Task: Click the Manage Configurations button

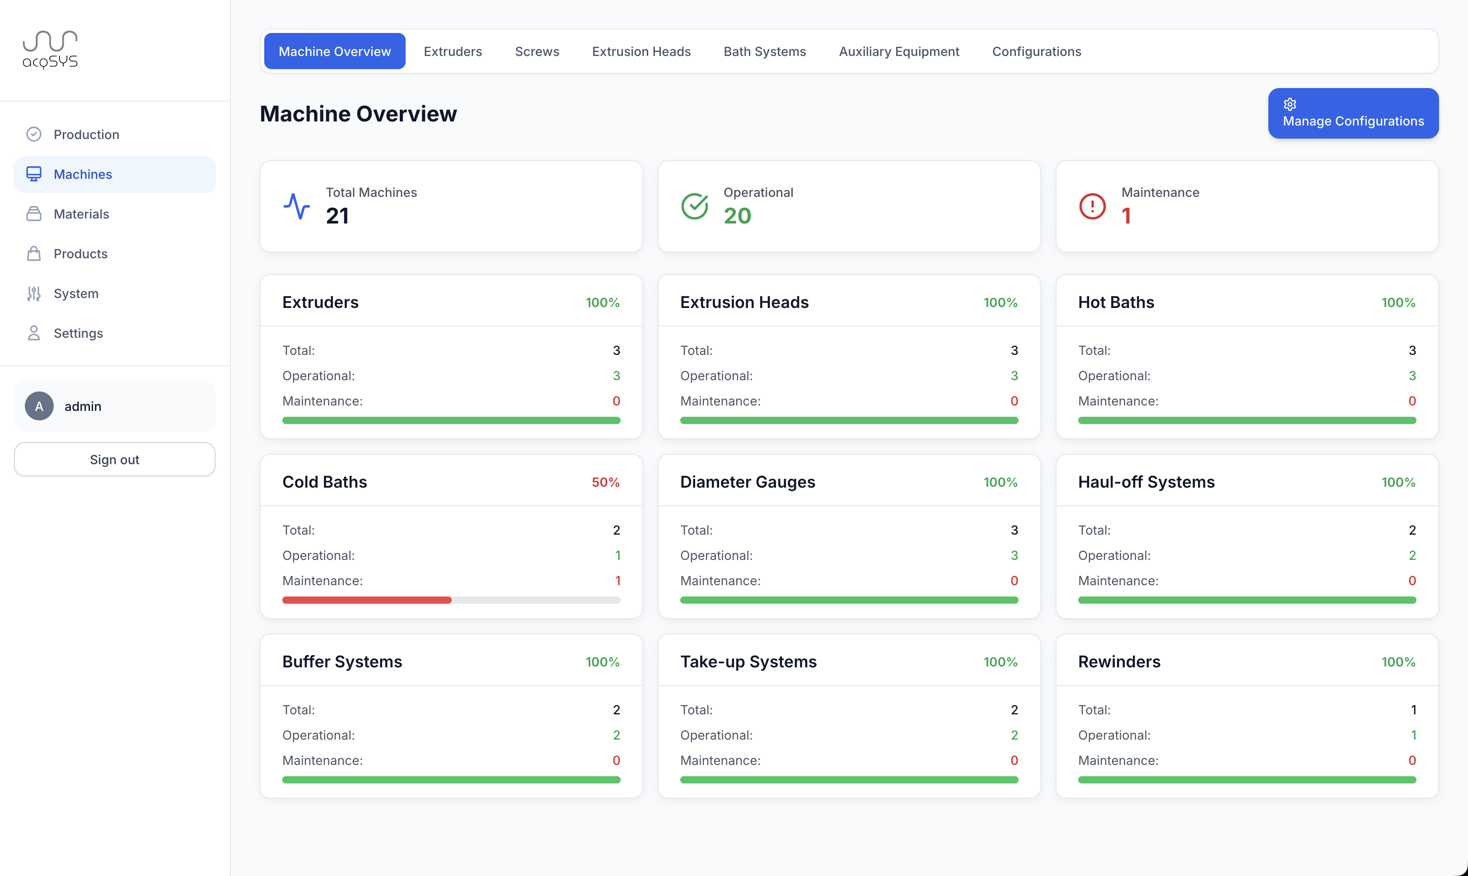Action: (x=1352, y=113)
